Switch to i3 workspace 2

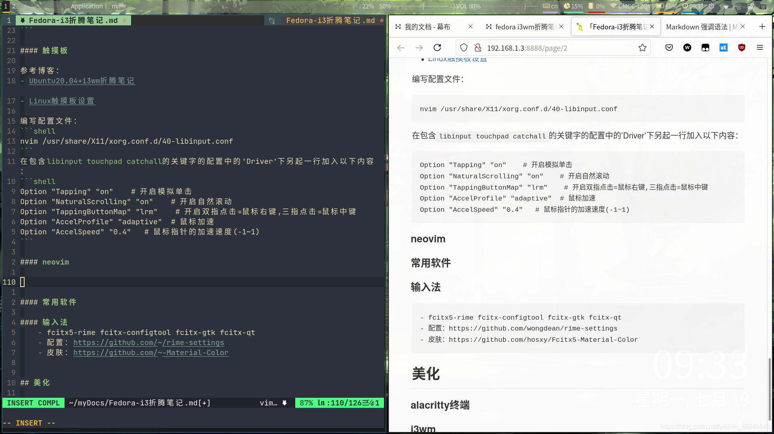pyautogui.click(x=14, y=6)
